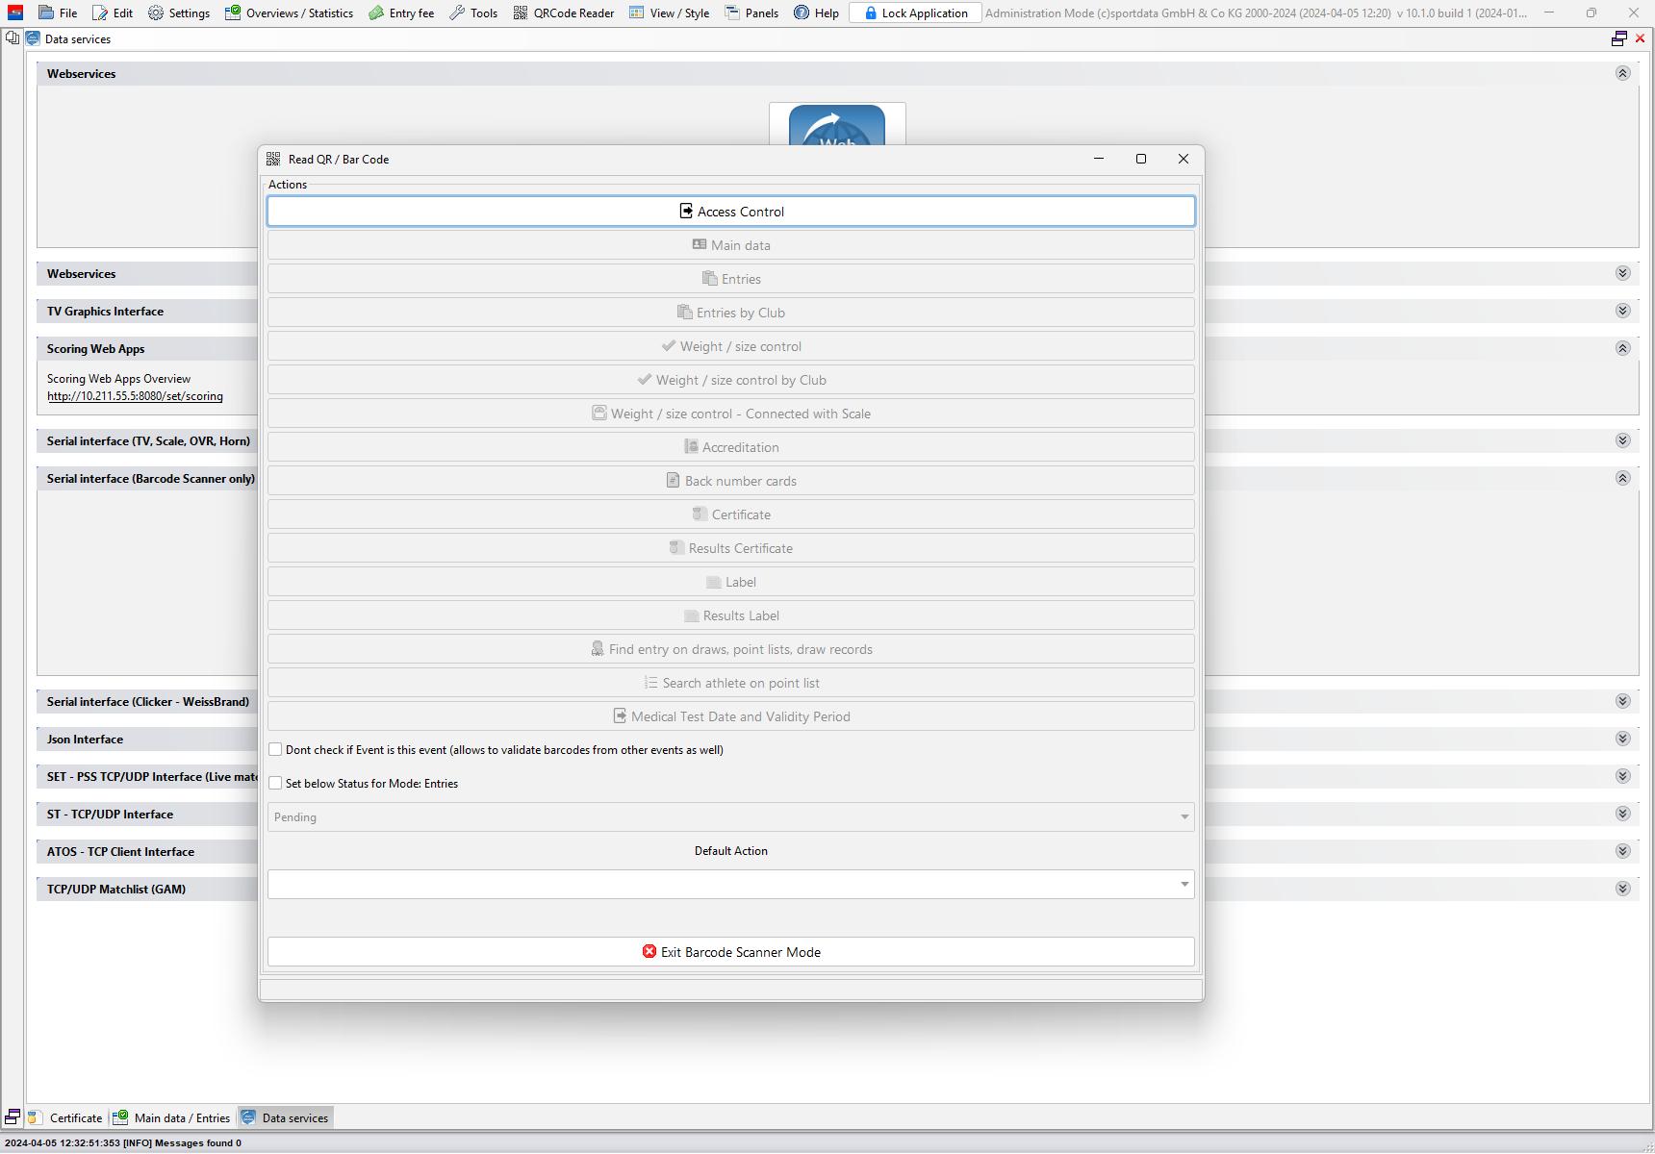Select the Data services bottom tab
Image resolution: width=1655 pixels, height=1154 pixels.
286,1117
